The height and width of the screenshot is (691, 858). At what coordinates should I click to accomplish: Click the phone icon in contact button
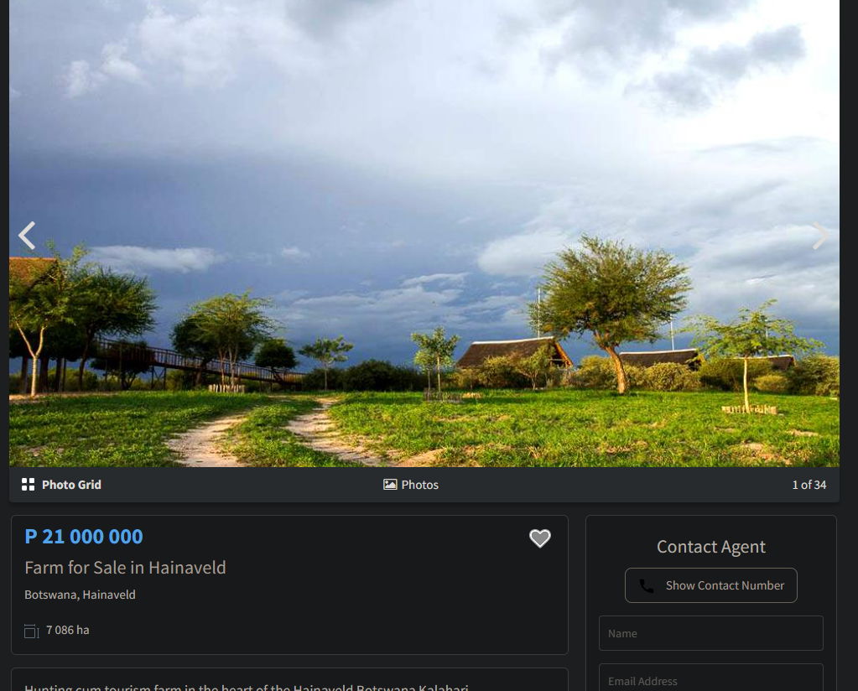(x=647, y=586)
